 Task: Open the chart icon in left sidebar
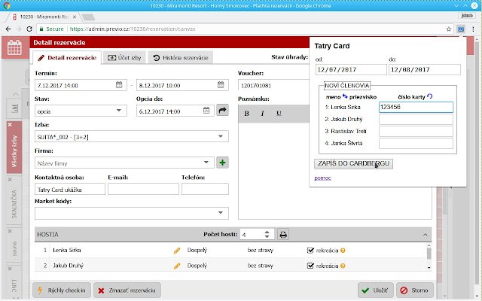(14, 108)
